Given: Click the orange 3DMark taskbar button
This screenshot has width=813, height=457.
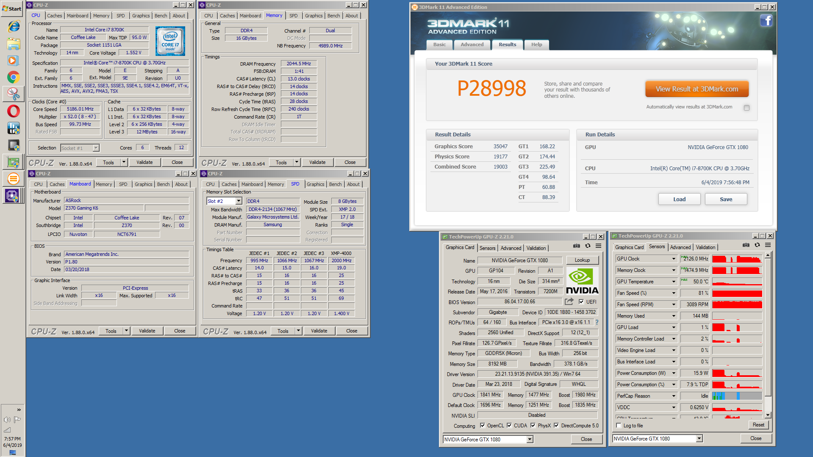Looking at the screenshot, I should [13, 179].
